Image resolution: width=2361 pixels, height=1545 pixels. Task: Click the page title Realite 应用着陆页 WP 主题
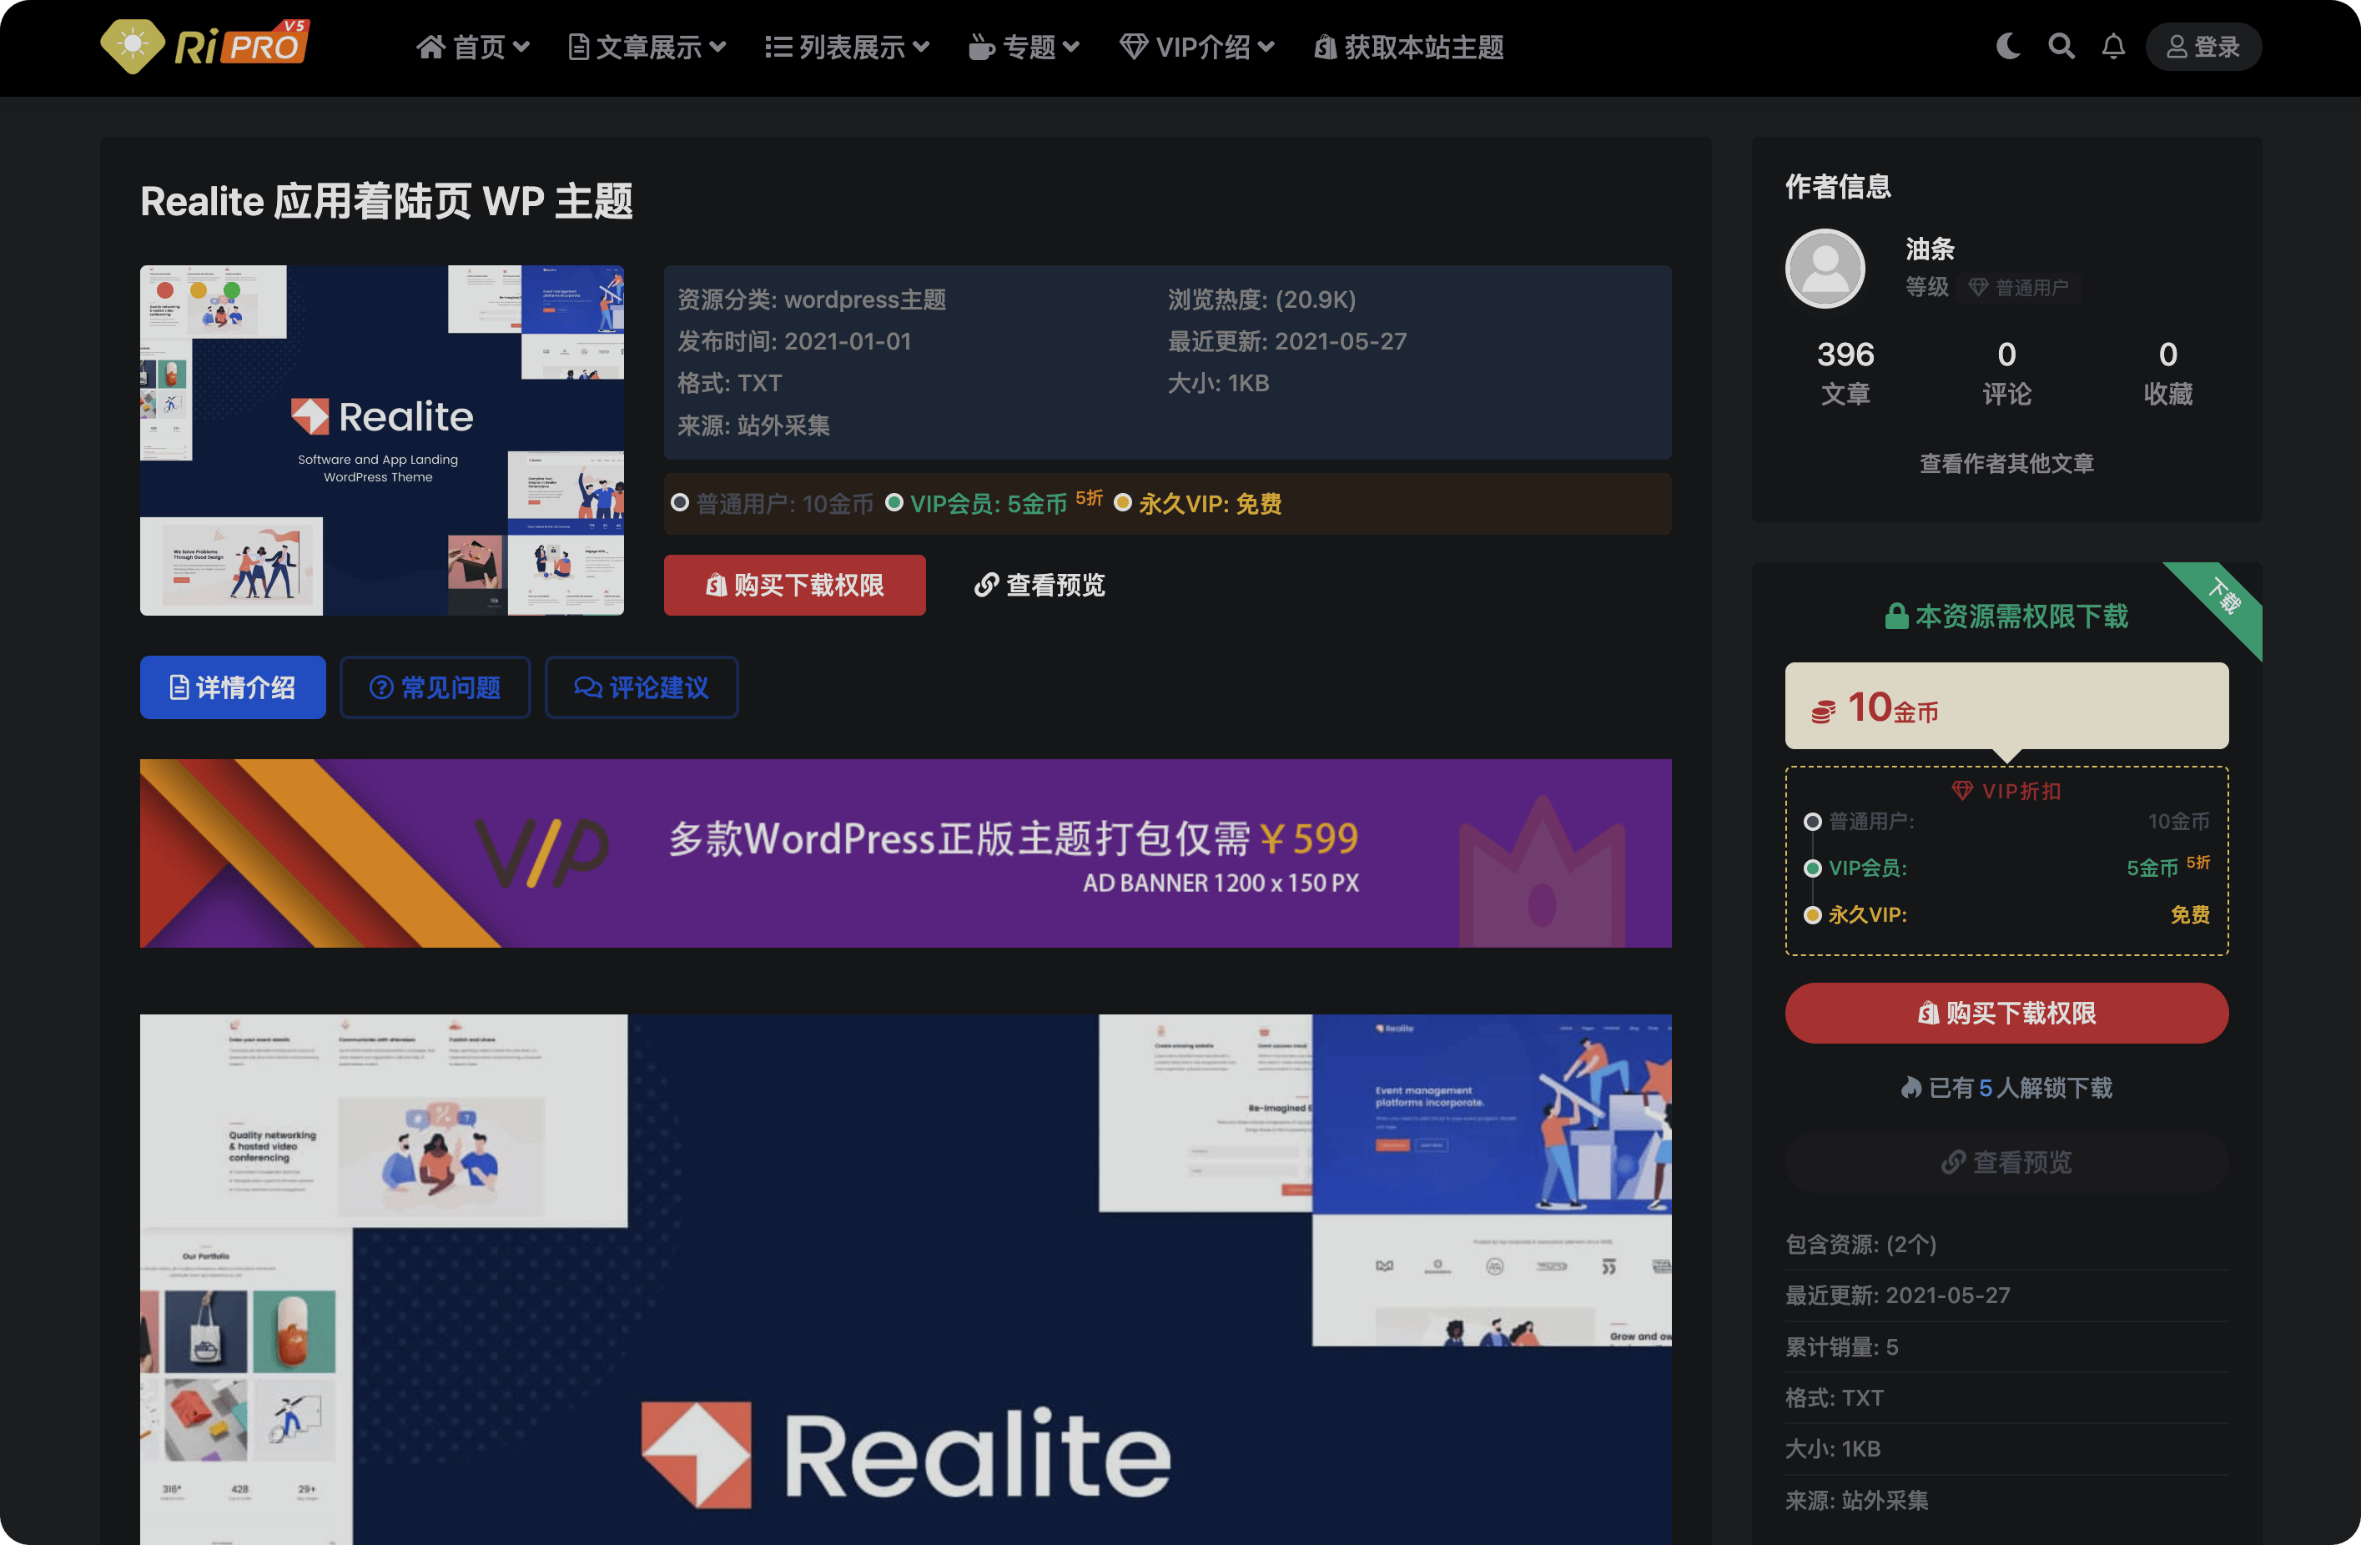[387, 201]
